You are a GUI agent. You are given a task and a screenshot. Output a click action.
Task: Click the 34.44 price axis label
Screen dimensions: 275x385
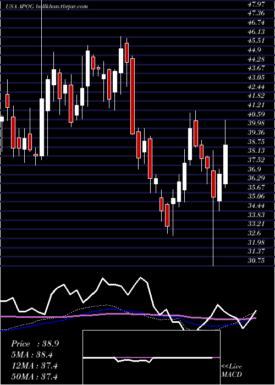coord(257,206)
